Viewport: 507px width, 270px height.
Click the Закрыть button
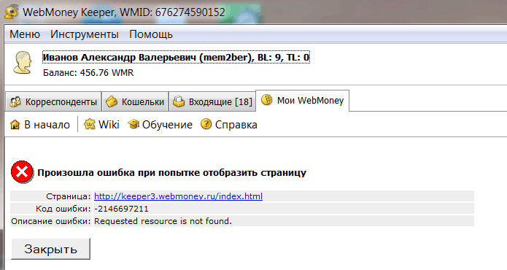[51, 249]
